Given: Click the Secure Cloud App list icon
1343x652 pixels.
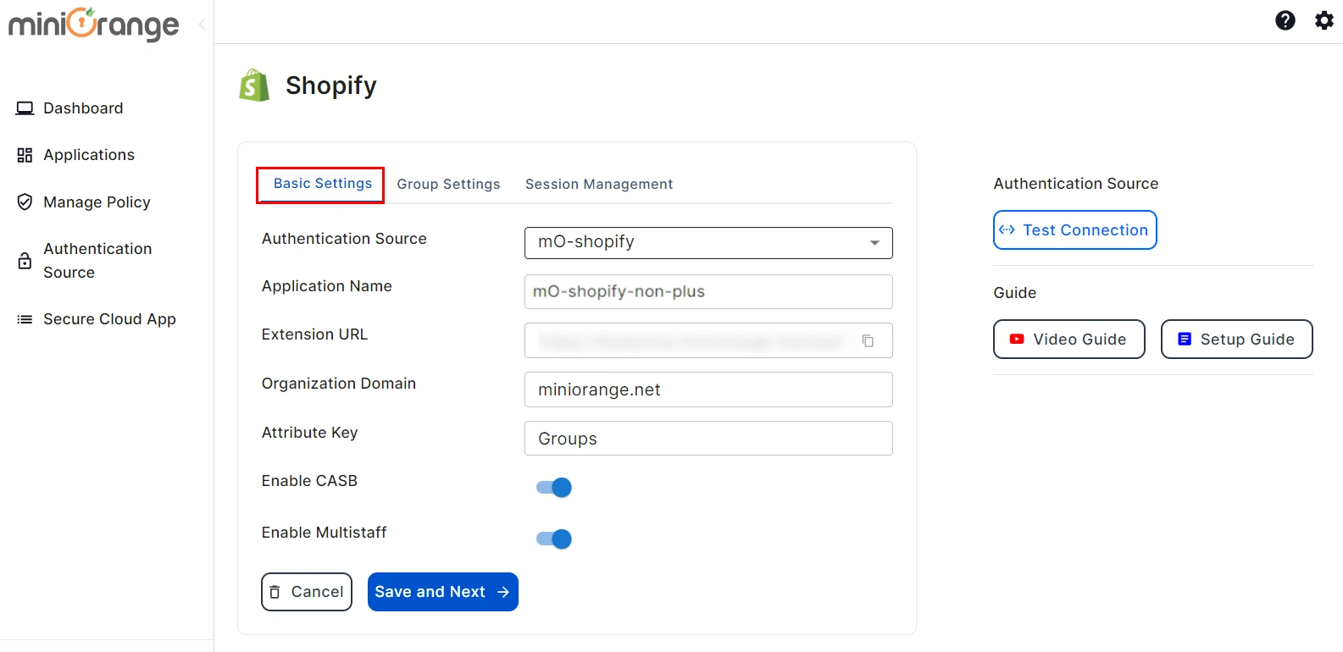Looking at the screenshot, I should (25, 319).
